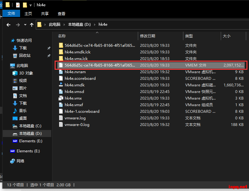Click the hk4e.nvram file icon

(x=61, y=72)
